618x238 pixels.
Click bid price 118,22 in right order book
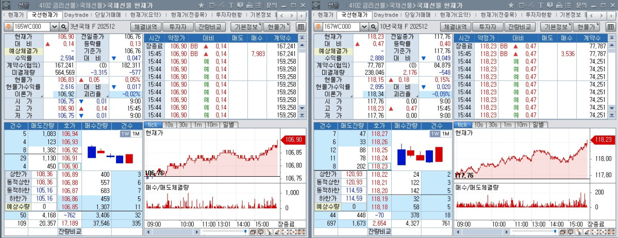point(379,174)
